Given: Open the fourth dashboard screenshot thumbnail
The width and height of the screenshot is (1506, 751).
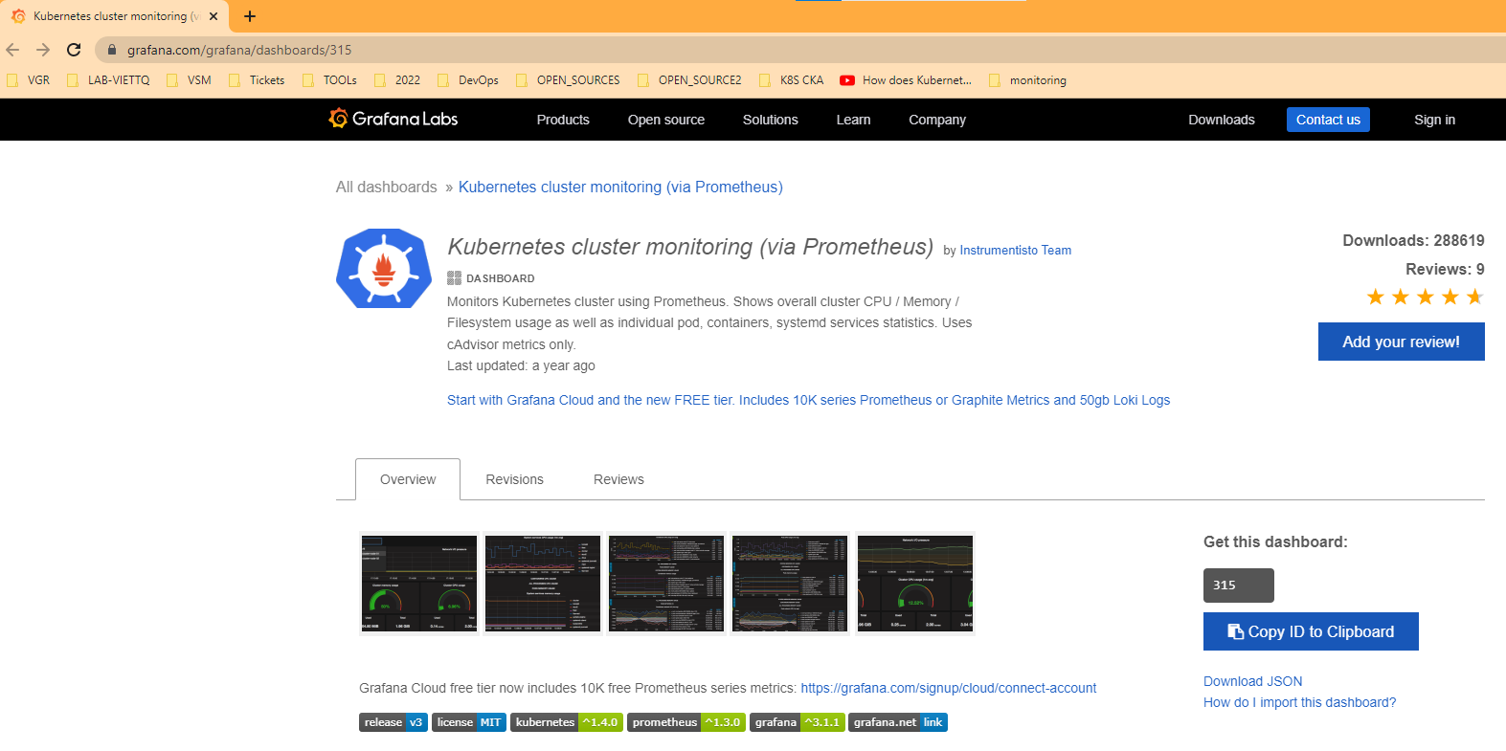Looking at the screenshot, I should click(789, 584).
